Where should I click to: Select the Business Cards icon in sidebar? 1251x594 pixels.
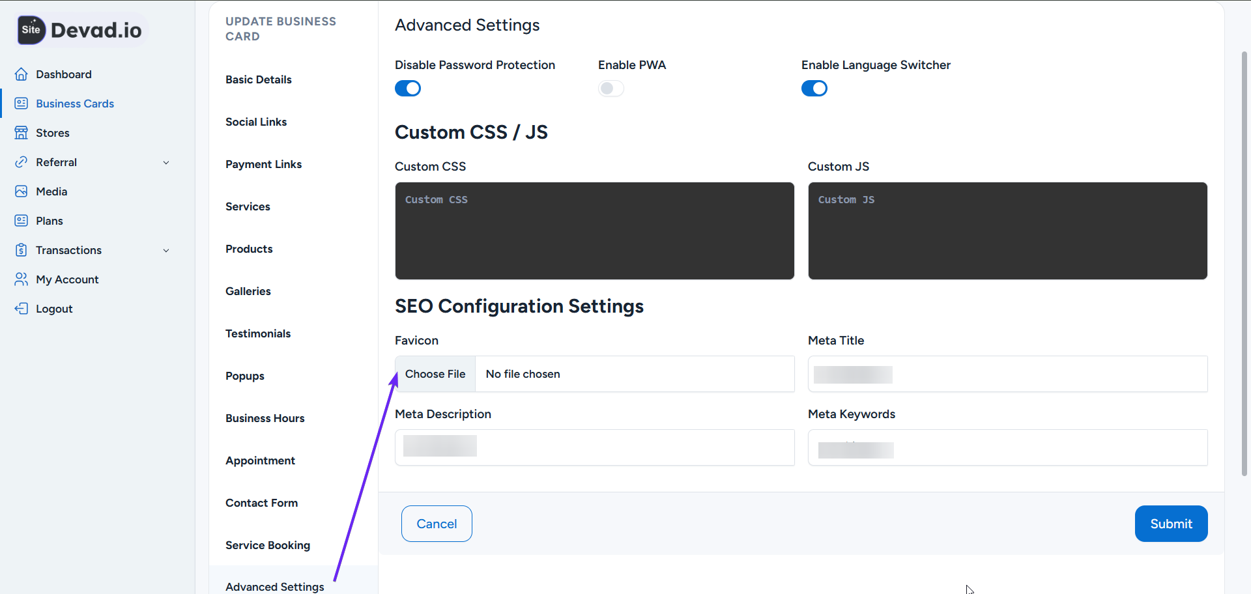(x=21, y=103)
